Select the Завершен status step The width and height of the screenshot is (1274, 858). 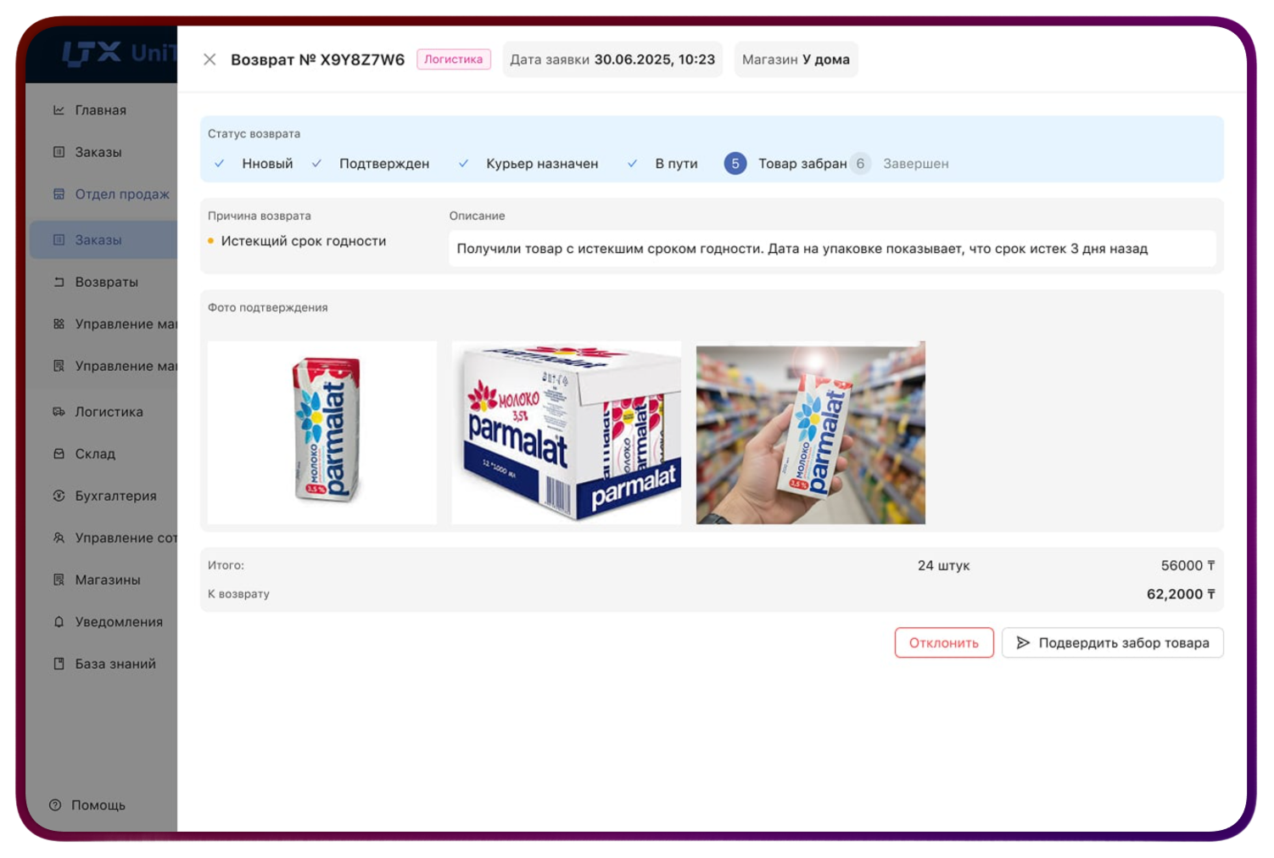(x=915, y=164)
